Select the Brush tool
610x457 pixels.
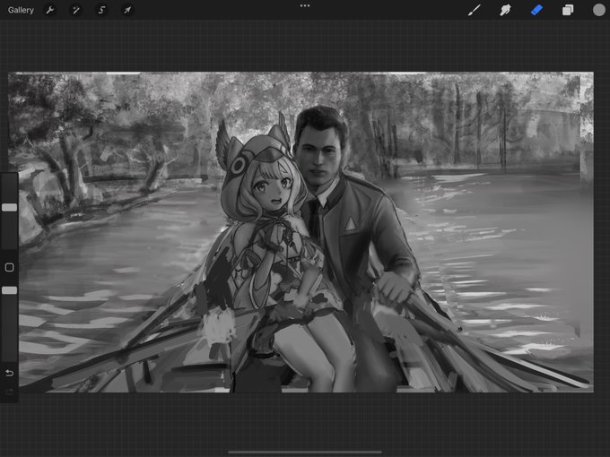pyautogui.click(x=475, y=10)
